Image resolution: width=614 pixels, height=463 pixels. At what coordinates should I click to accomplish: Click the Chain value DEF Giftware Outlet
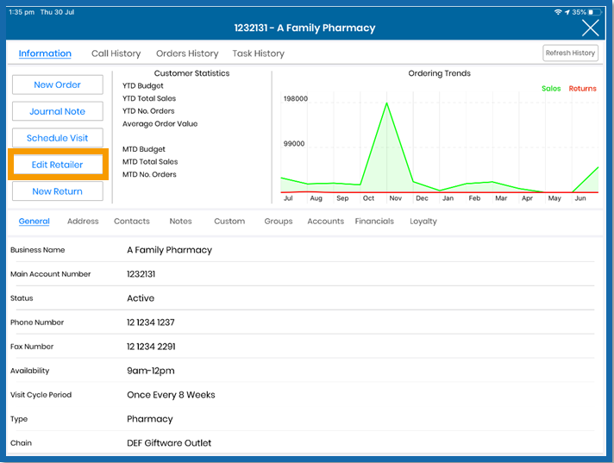[169, 443]
